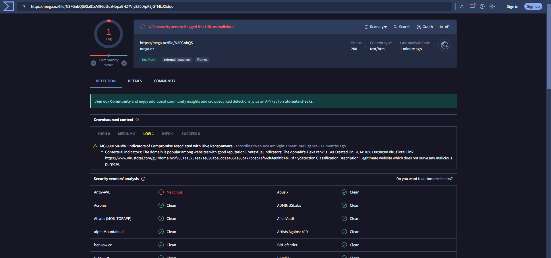551x258 pixels.
Task: Click the Clean check icon for alphaMountain.ai
Action: (x=161, y=232)
